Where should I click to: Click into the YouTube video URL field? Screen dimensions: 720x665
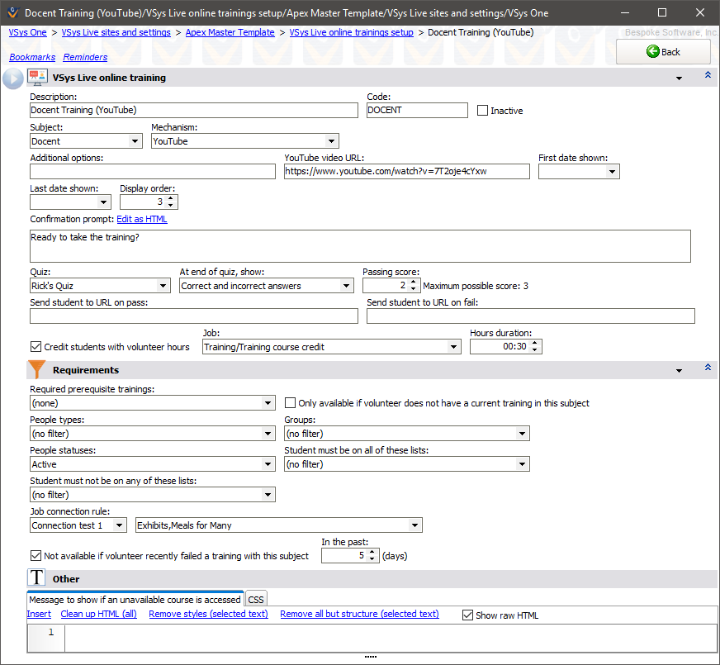click(406, 172)
